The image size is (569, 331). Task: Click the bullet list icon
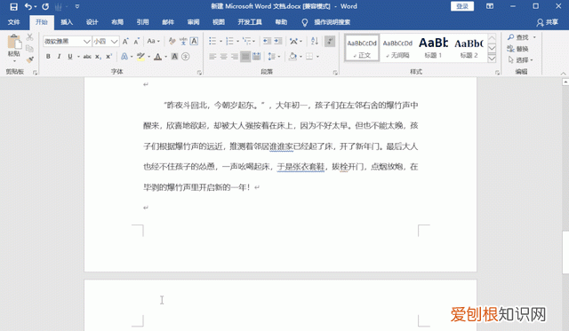click(x=212, y=42)
